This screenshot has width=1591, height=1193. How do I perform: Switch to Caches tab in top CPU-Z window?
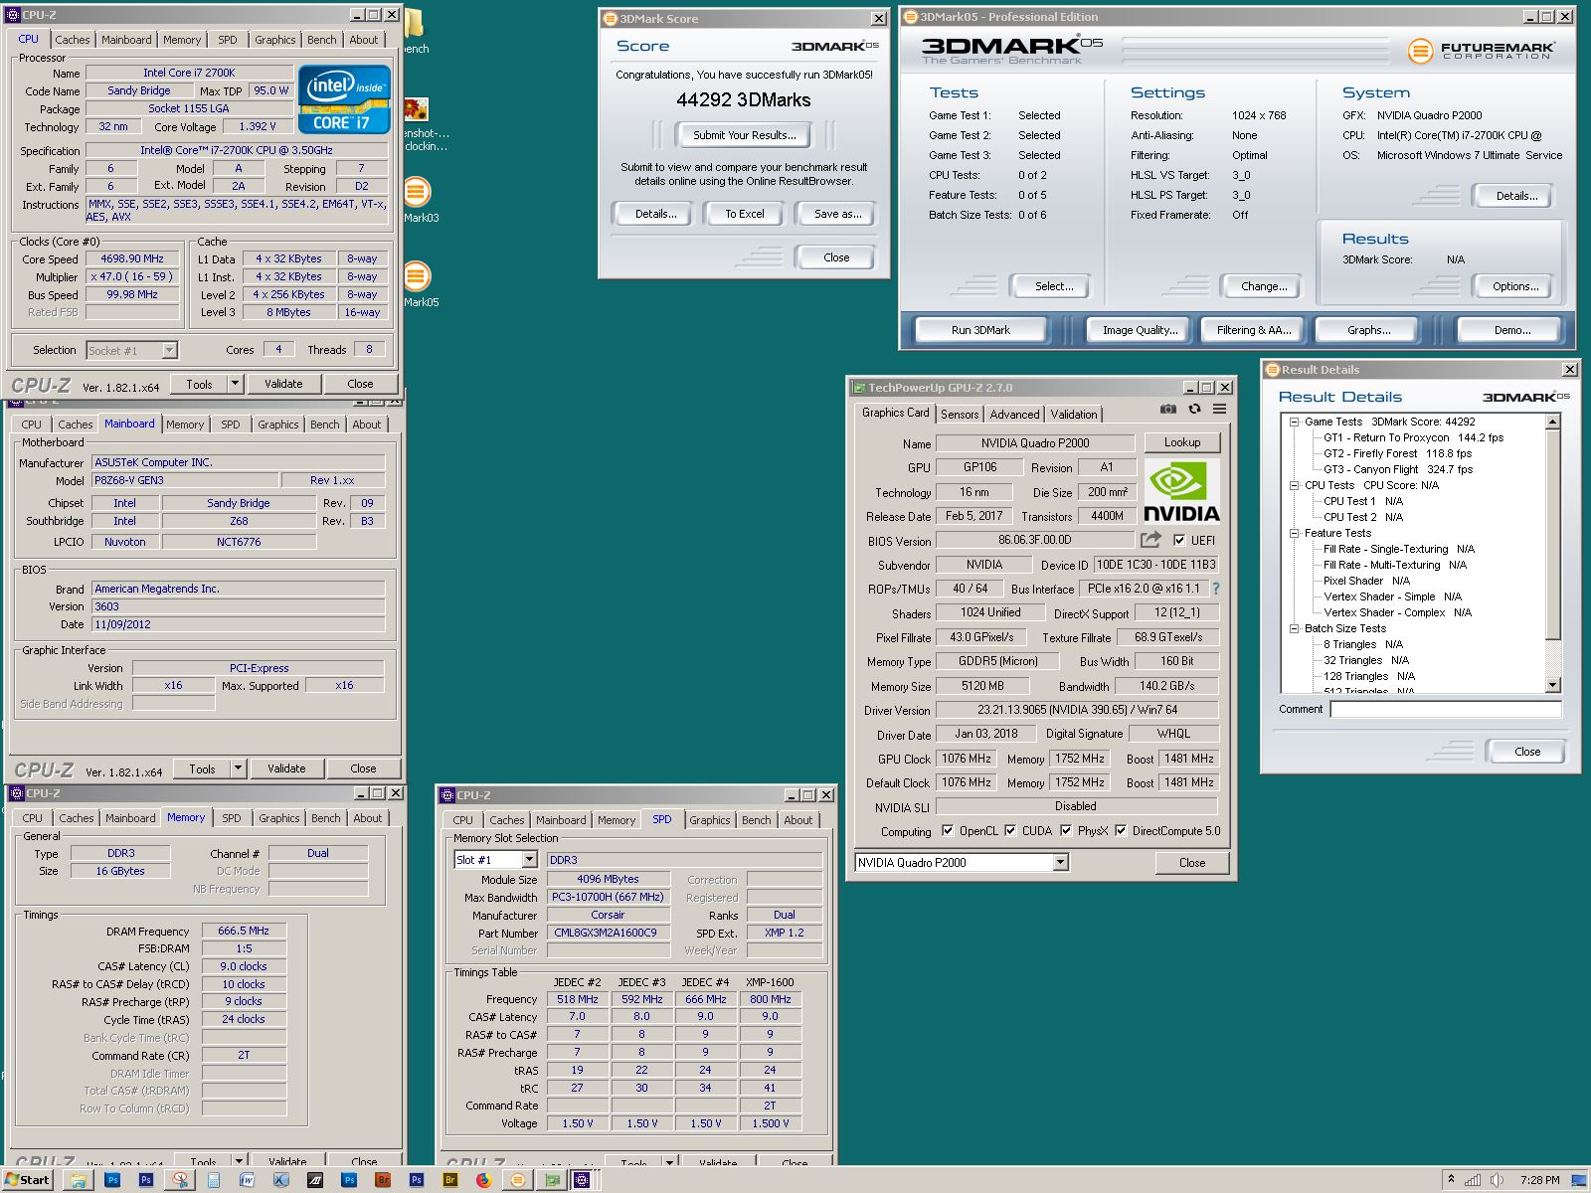72,40
